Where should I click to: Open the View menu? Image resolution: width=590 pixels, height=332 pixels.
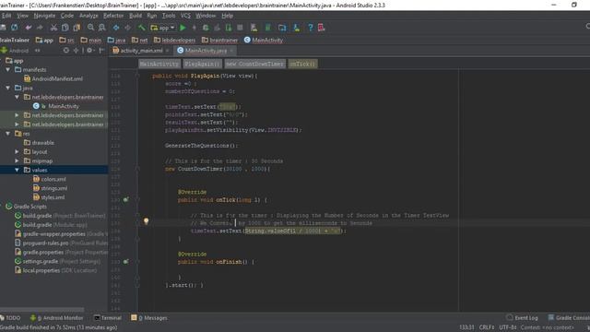pos(22,16)
